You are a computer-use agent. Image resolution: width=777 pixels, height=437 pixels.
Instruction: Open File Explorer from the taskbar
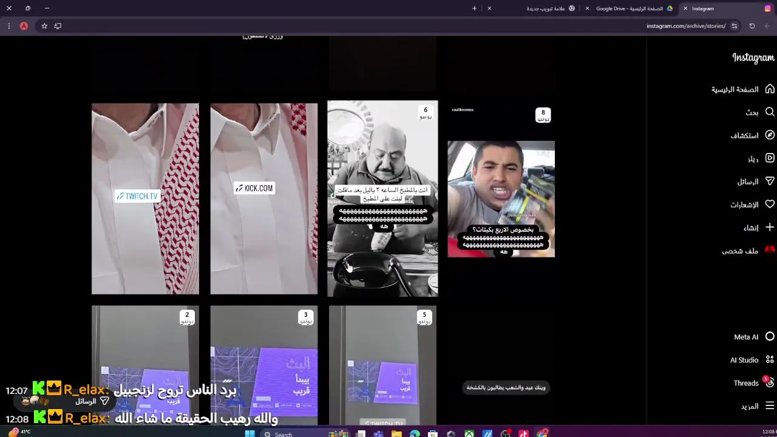tap(396, 434)
